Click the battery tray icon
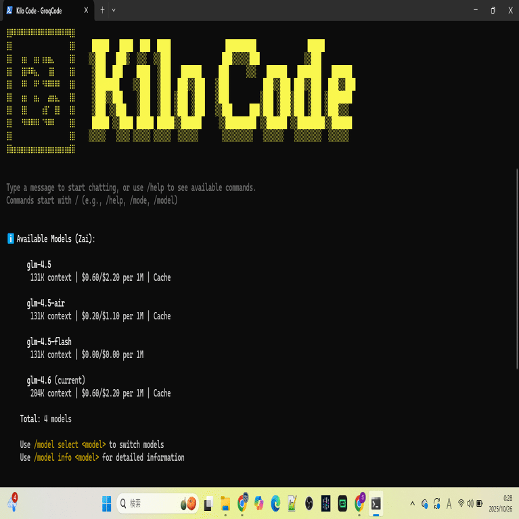The height and width of the screenshot is (519, 519). (479, 503)
